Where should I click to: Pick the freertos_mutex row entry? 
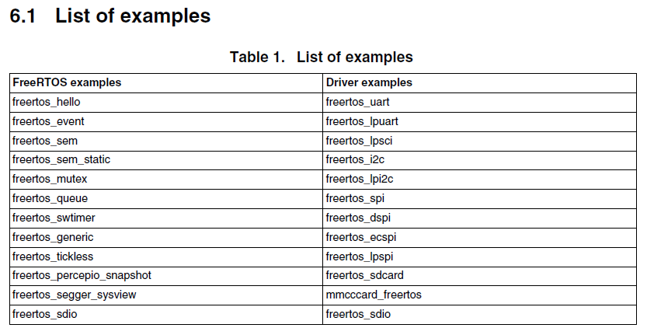pos(50,179)
